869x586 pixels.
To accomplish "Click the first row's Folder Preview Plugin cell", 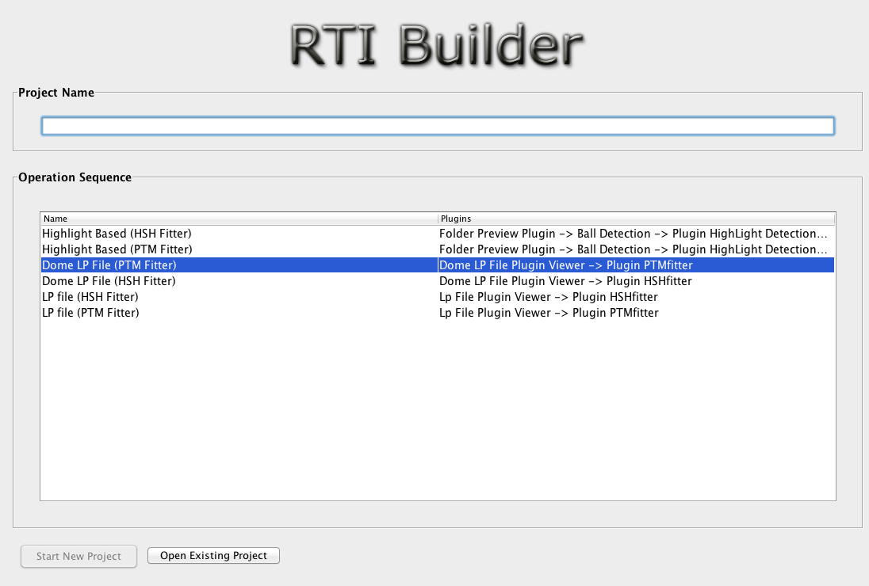I will [633, 234].
